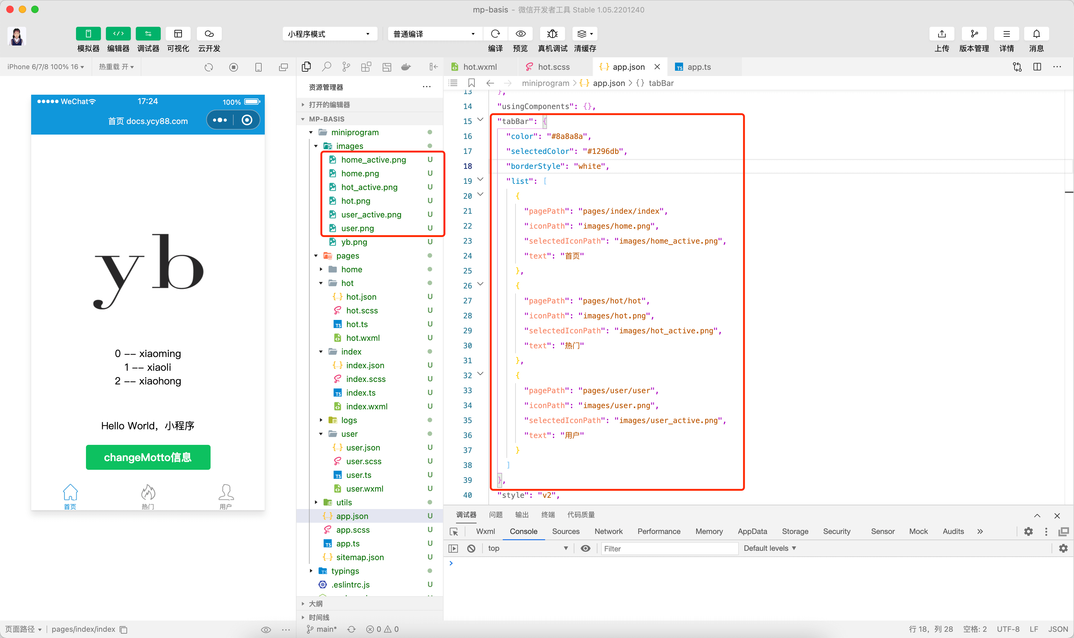Click the compile (编译) refresh icon
This screenshot has height=638, width=1074.
495,34
